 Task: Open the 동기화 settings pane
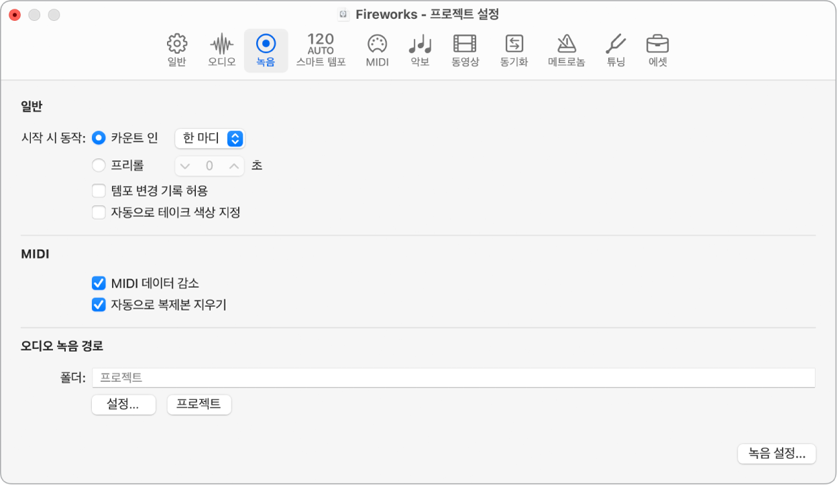514,51
